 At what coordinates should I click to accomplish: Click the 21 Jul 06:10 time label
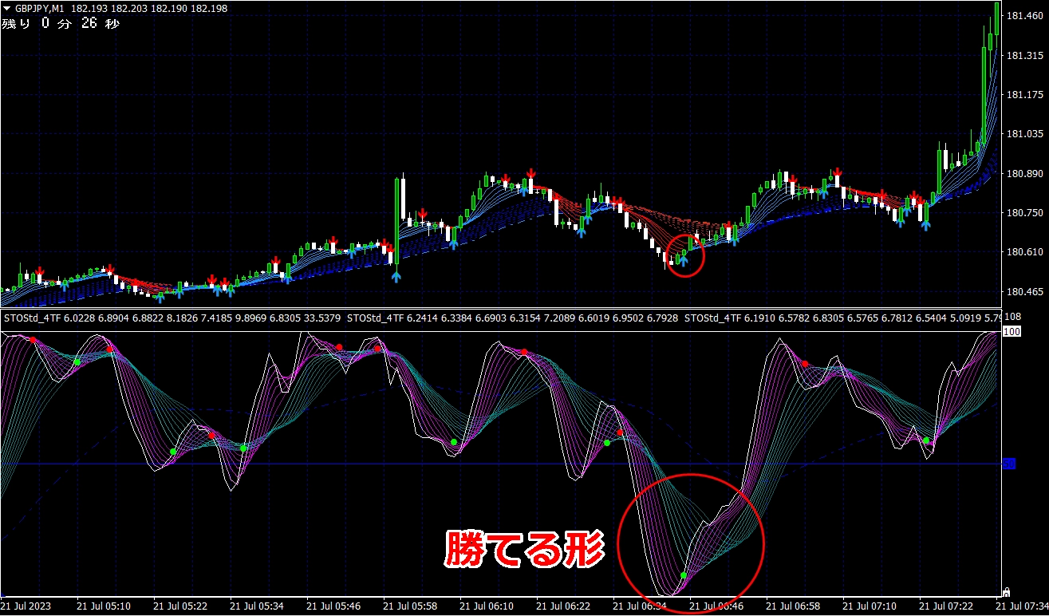[x=487, y=606]
